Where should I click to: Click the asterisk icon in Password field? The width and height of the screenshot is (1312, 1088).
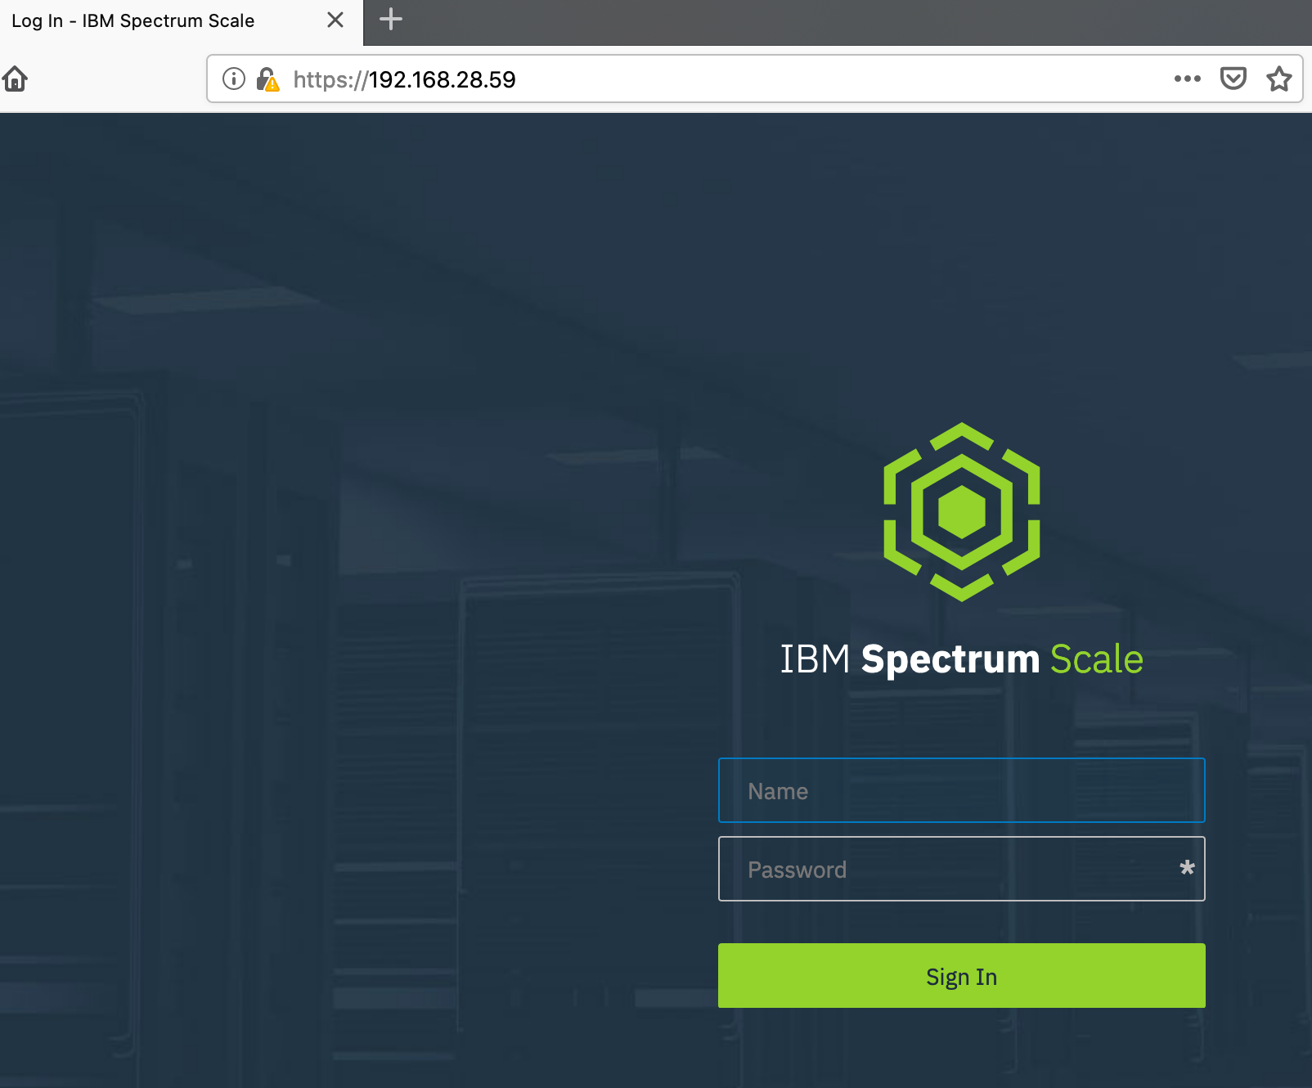[x=1187, y=868]
